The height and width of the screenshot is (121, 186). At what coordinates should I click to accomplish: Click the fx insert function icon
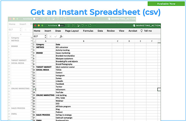(61, 36)
